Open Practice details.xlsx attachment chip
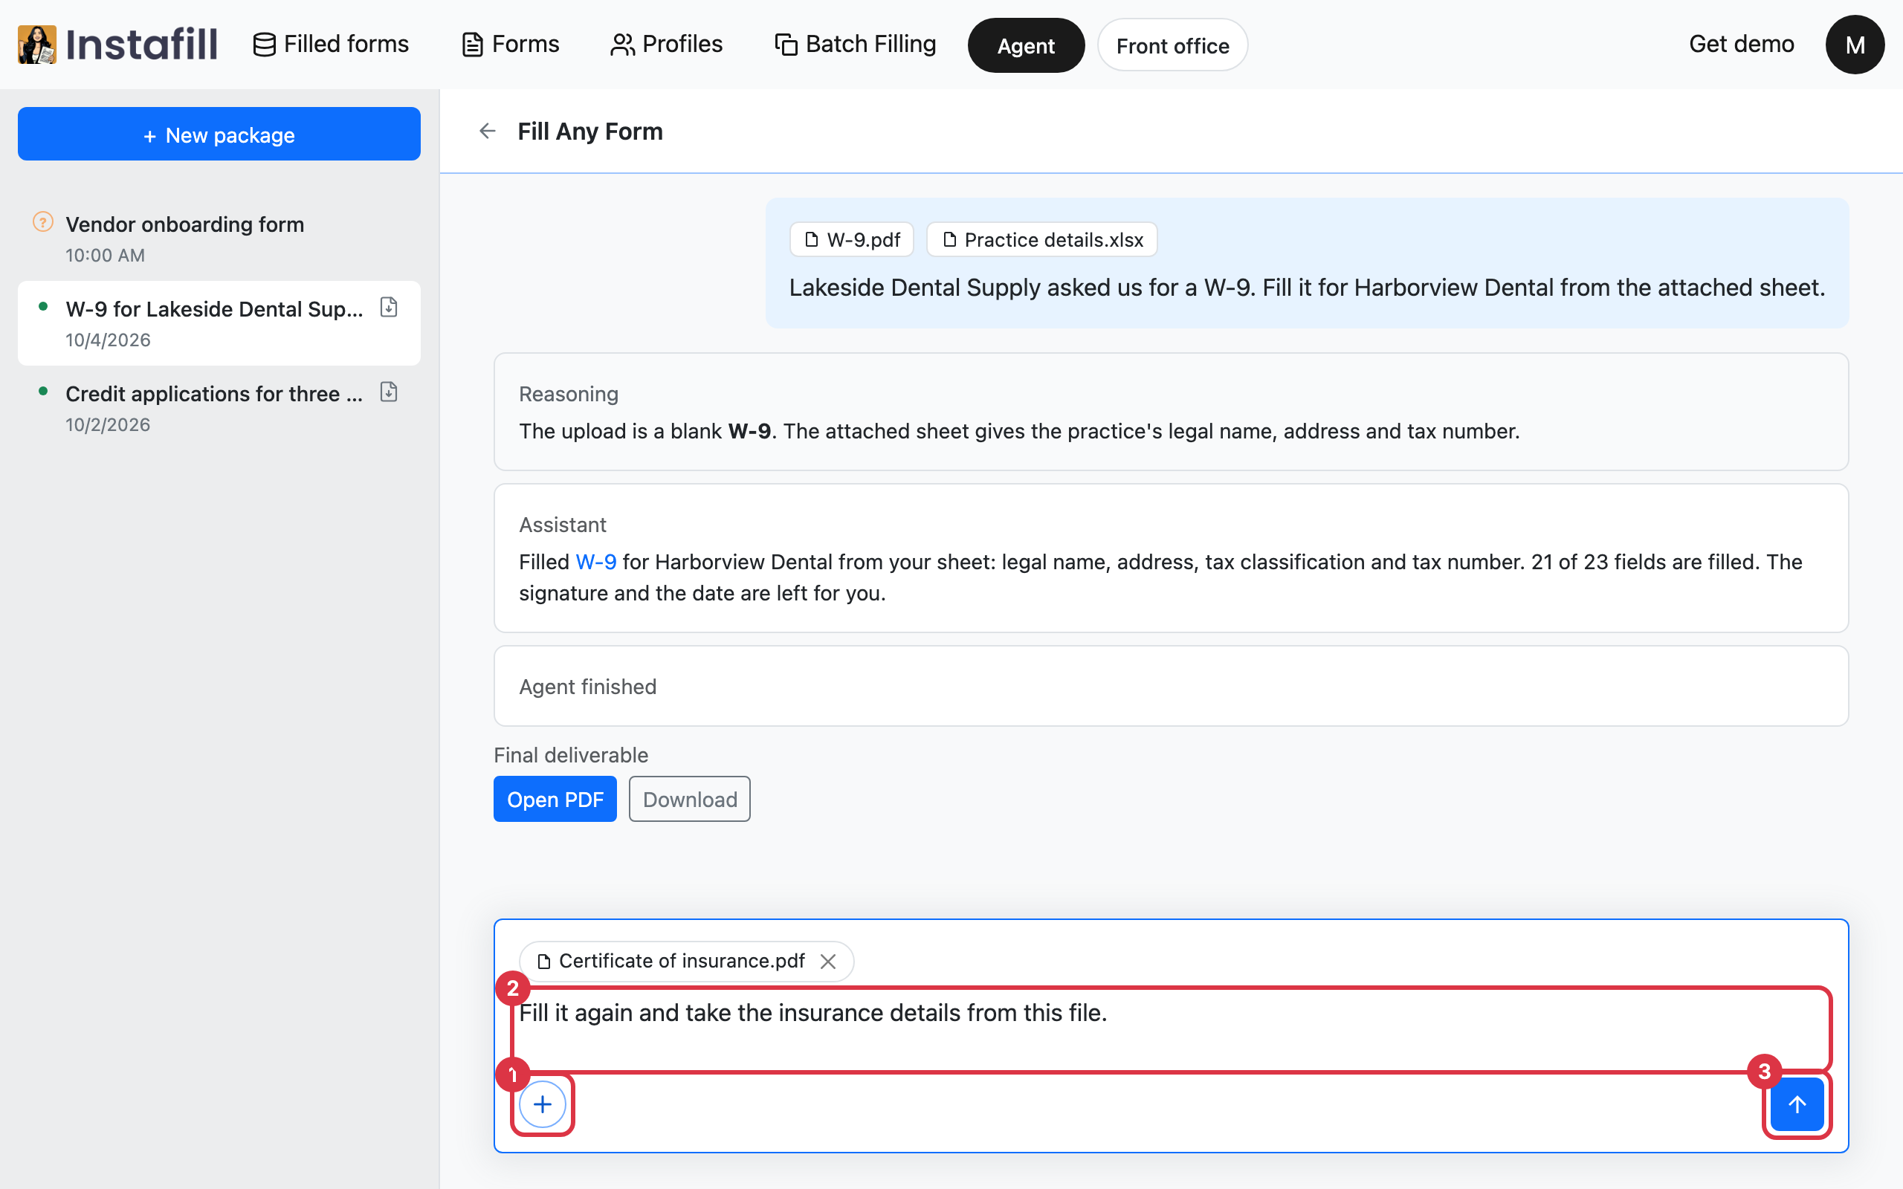 pyautogui.click(x=1041, y=240)
